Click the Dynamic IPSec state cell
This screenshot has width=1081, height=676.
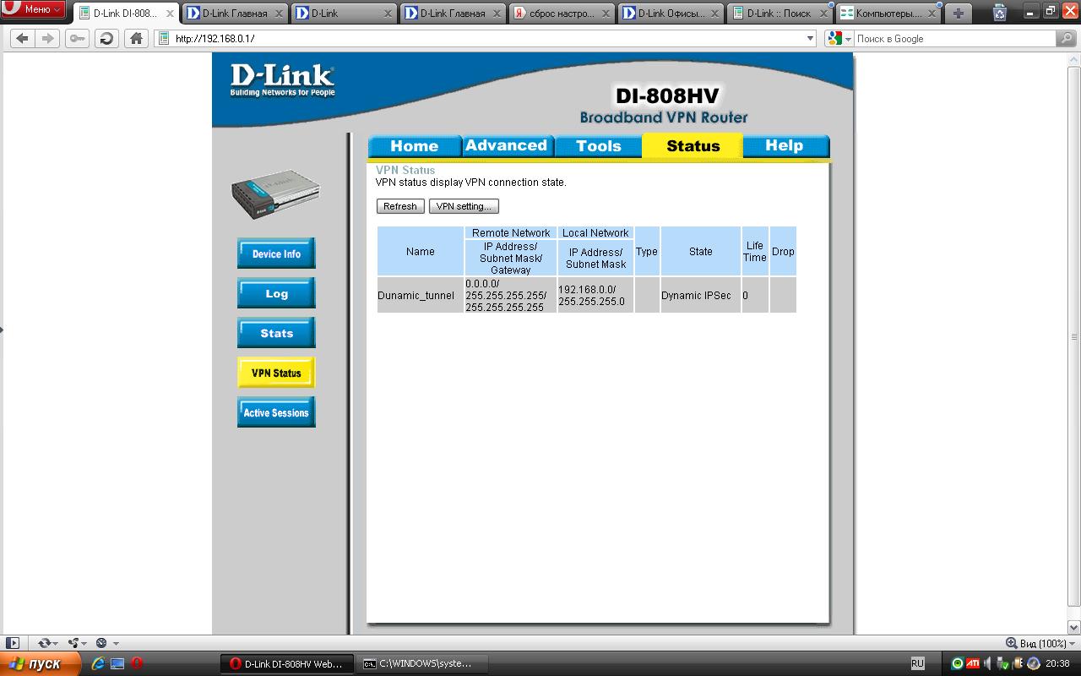coord(700,295)
